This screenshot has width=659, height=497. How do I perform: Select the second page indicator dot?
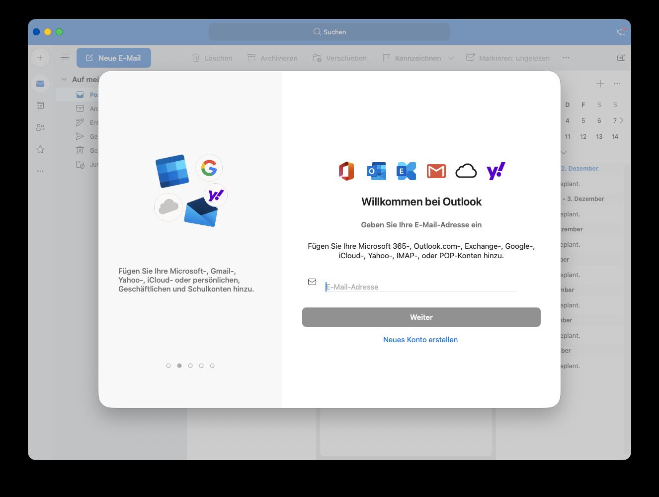coord(179,366)
